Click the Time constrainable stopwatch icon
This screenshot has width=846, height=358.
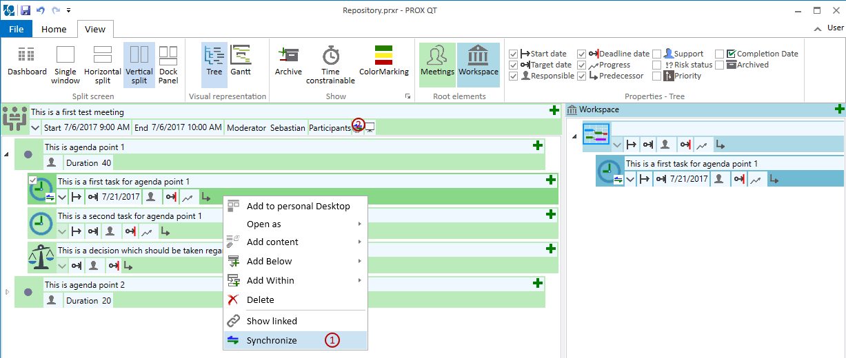[331, 55]
